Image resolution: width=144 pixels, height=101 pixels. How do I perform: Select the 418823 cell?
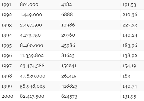pos(69,87)
